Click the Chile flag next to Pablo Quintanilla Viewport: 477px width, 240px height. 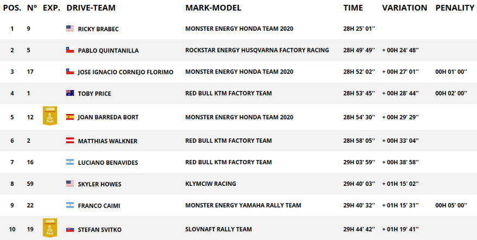pos(70,50)
